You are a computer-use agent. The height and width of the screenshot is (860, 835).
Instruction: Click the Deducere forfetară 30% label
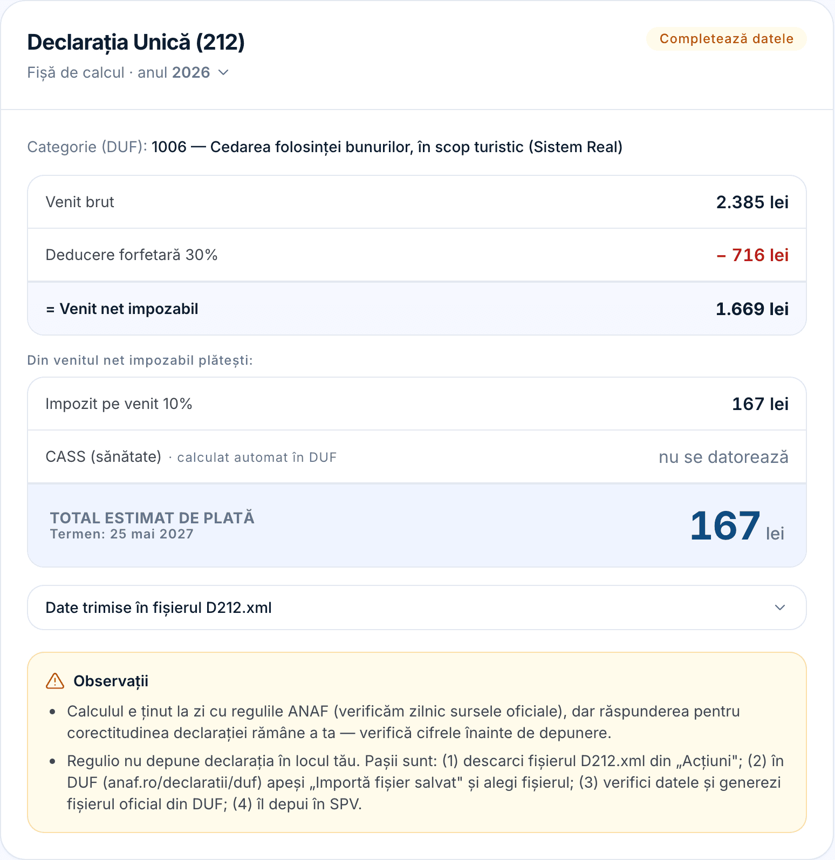132,255
